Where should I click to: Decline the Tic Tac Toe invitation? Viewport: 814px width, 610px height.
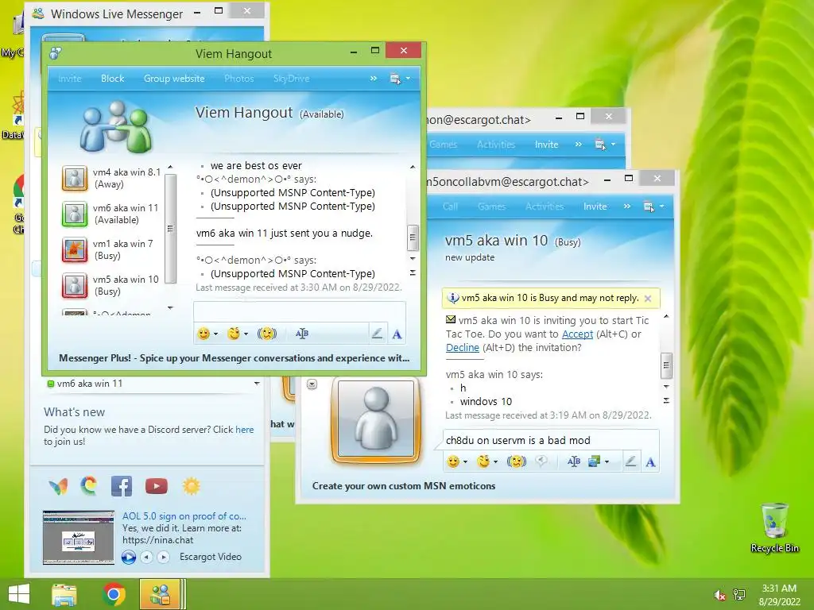click(x=462, y=348)
